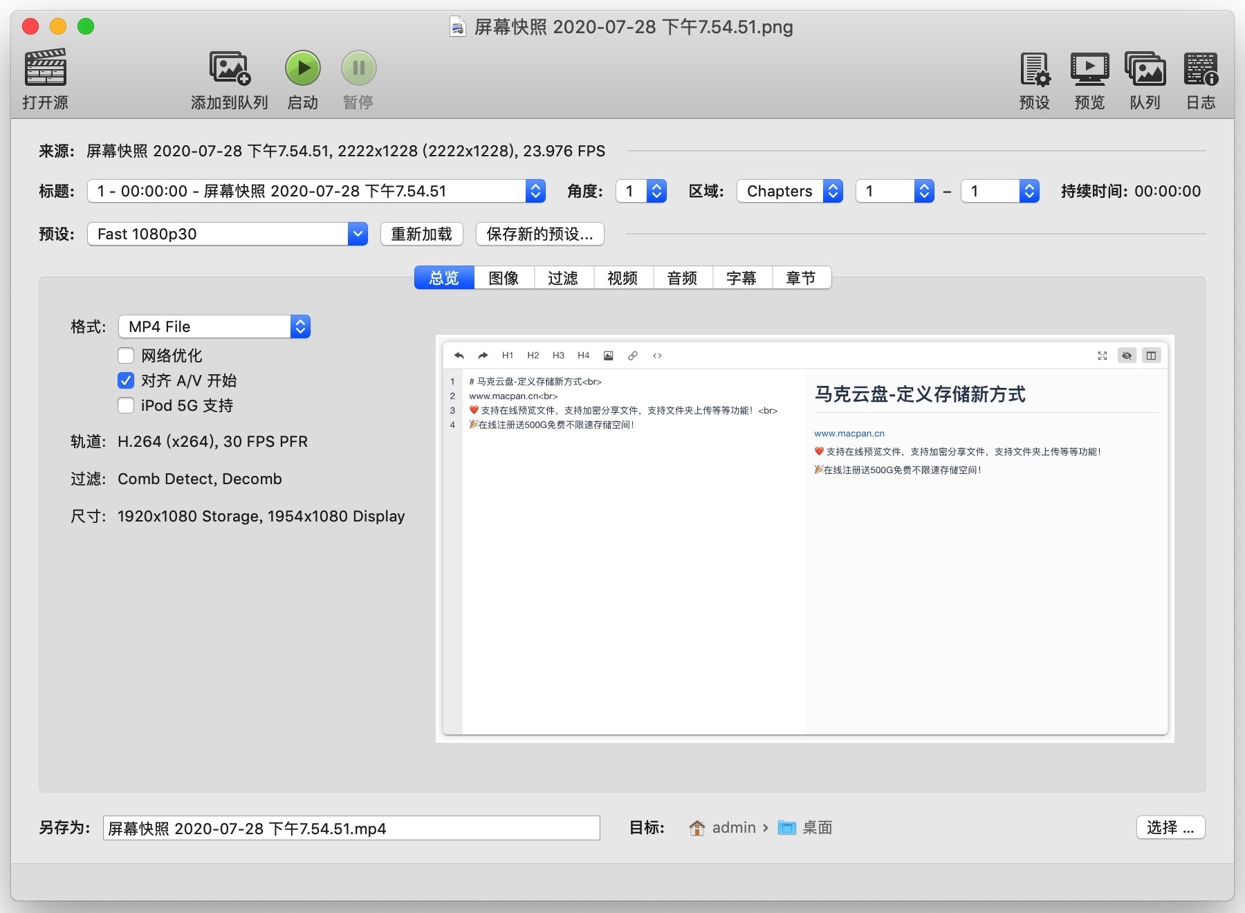Open the start chapter dropdown

pyautogui.click(x=895, y=191)
